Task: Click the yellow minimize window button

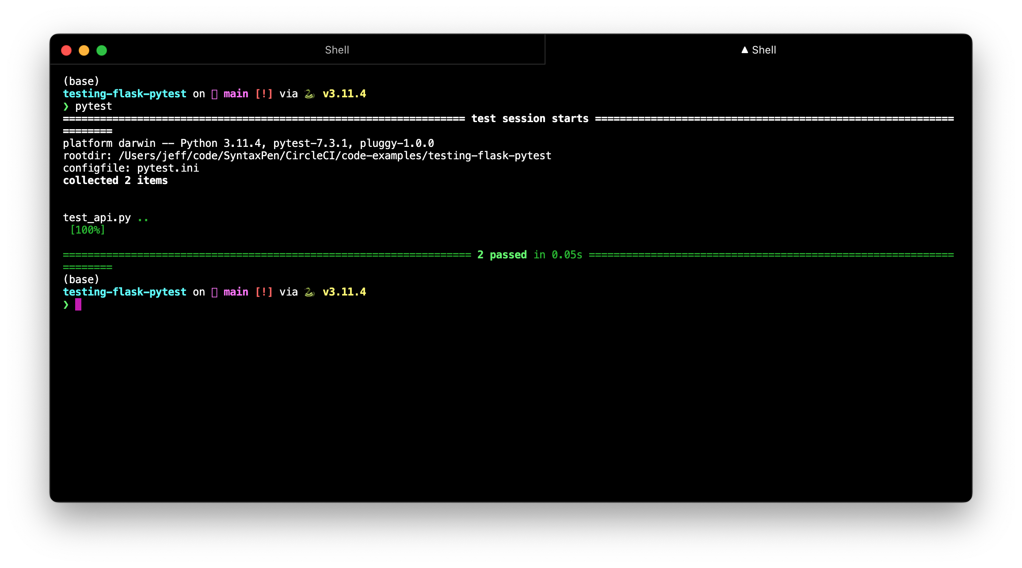Action: point(84,50)
